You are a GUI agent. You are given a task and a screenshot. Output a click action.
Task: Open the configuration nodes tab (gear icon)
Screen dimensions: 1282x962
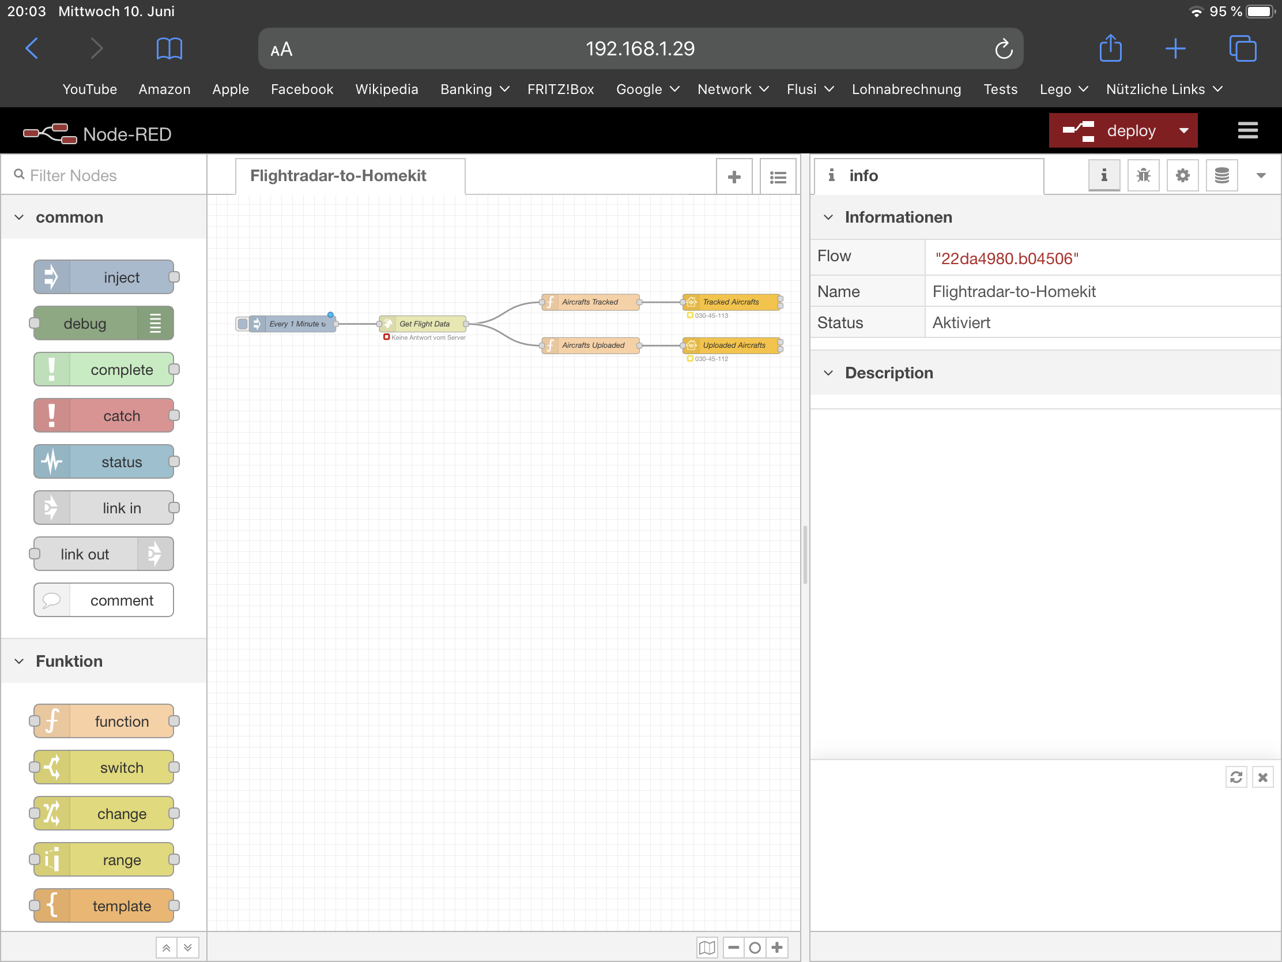point(1182,175)
